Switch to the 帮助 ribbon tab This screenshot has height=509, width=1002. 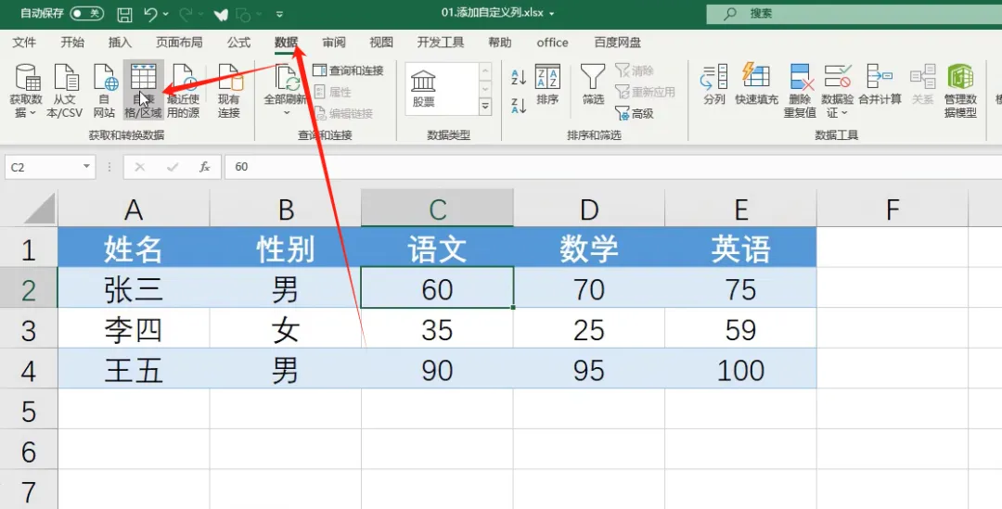point(500,42)
